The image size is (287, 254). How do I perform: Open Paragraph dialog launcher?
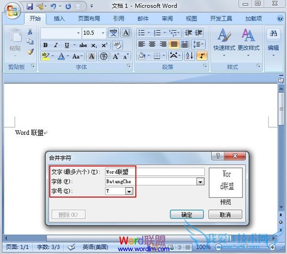point(205,66)
